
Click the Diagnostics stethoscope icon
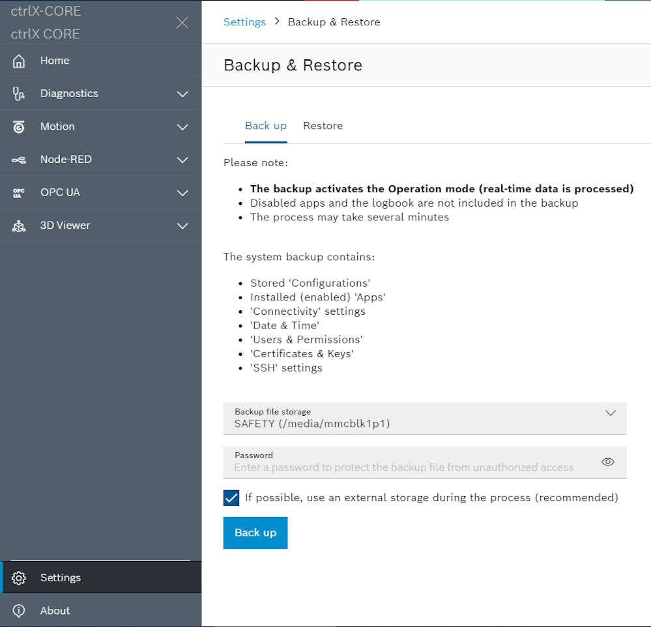(19, 94)
